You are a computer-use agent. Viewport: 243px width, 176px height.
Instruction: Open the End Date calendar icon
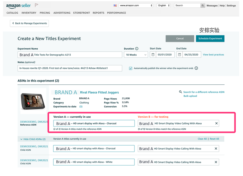(180, 55)
